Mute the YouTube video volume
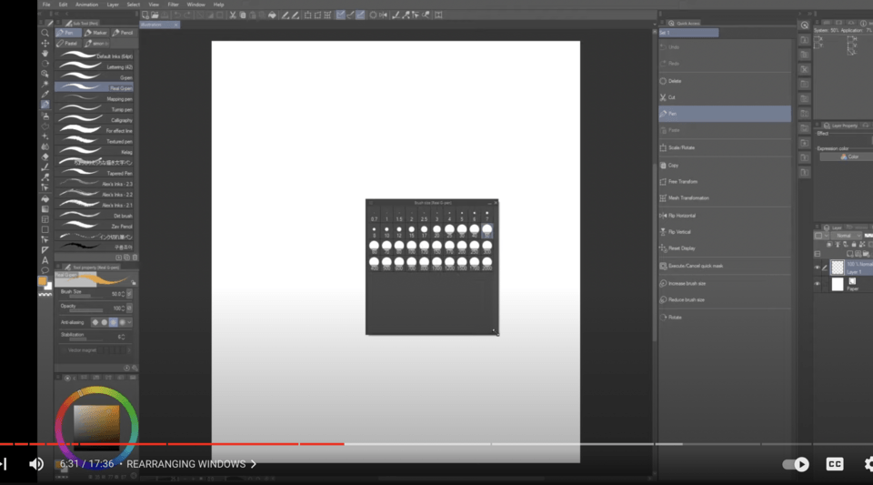873x485 pixels. point(36,464)
